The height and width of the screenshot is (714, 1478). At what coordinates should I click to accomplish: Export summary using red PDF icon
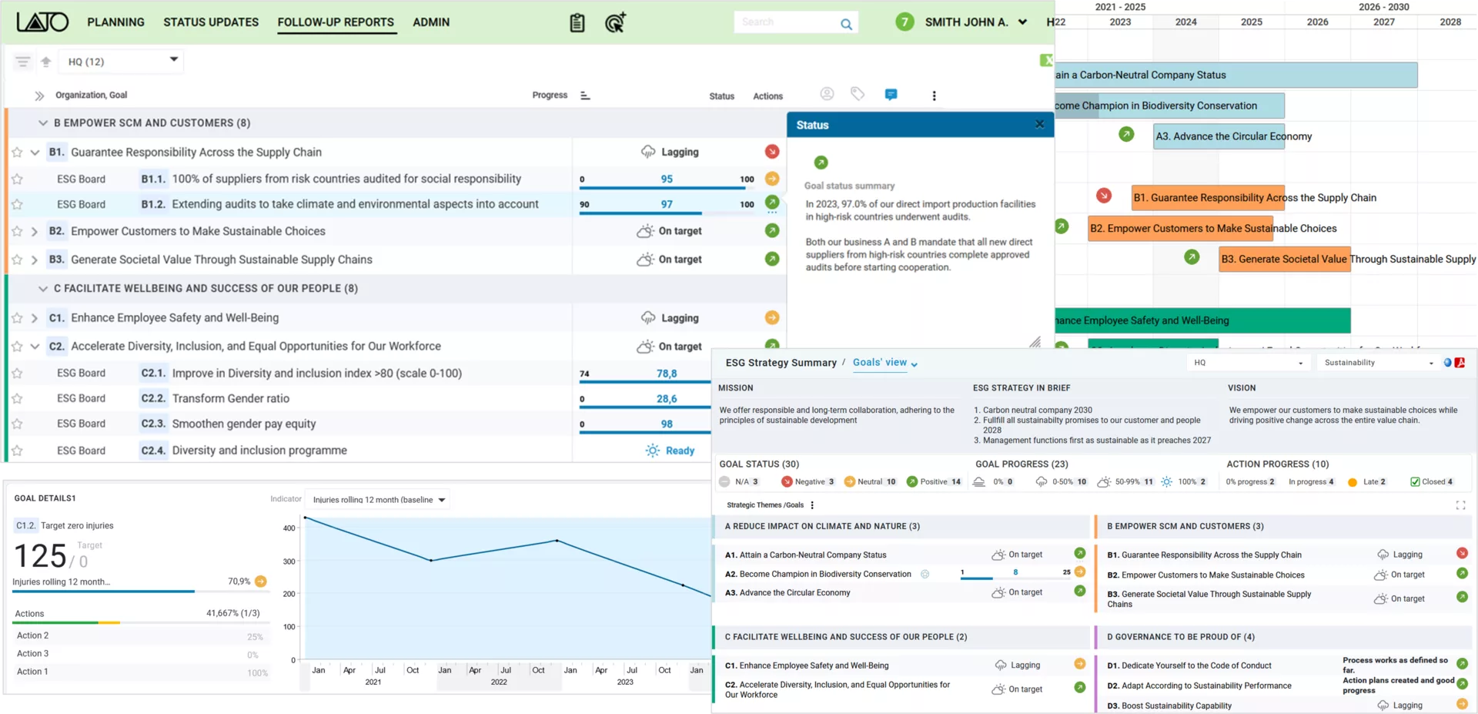1460,363
